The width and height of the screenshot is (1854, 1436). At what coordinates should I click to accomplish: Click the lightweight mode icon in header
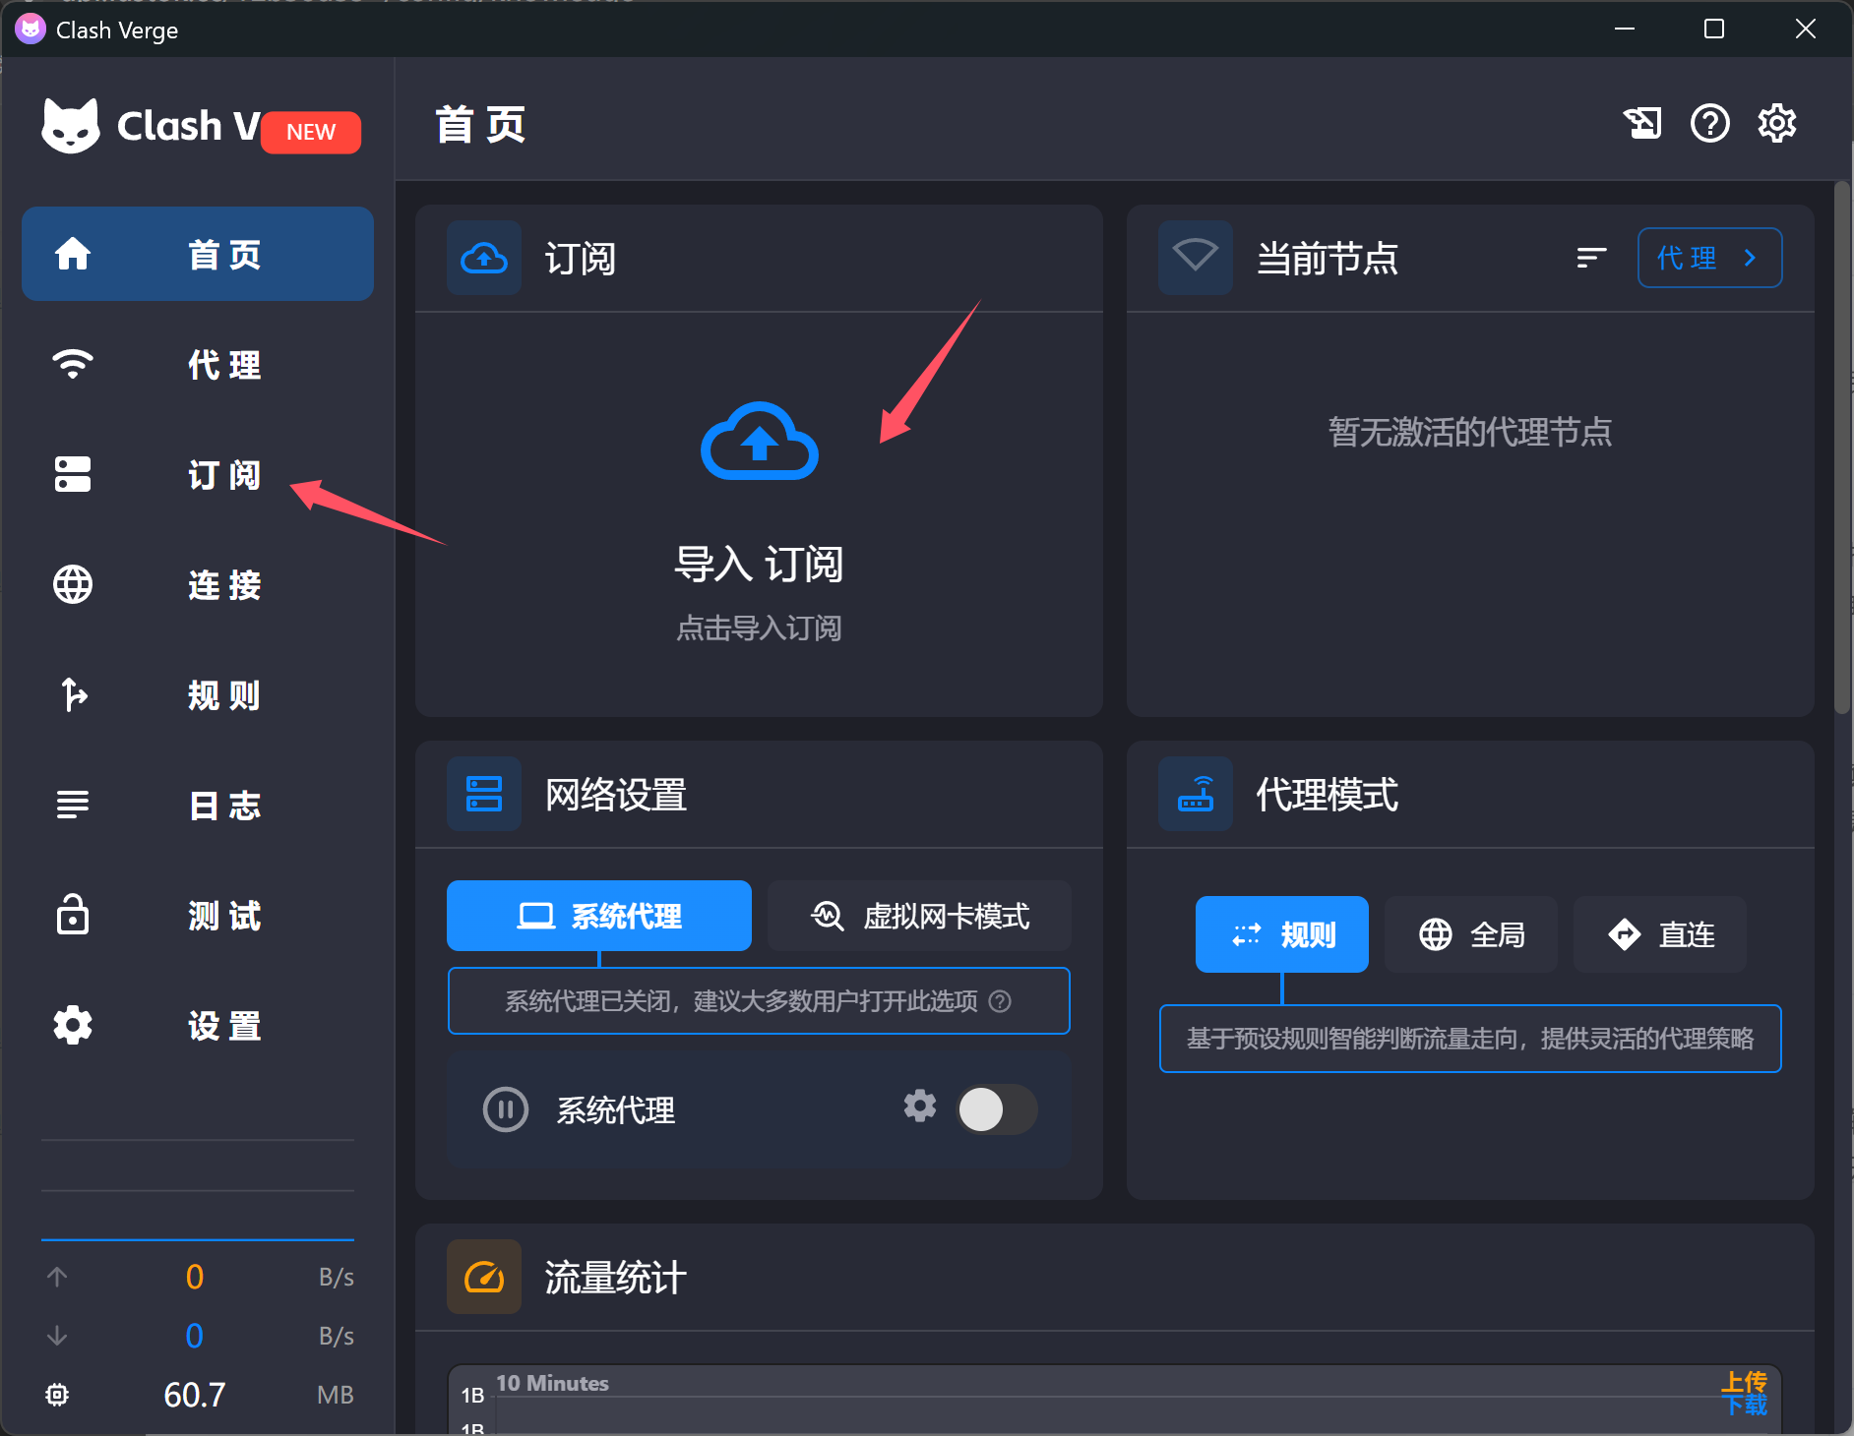pos(1641,124)
